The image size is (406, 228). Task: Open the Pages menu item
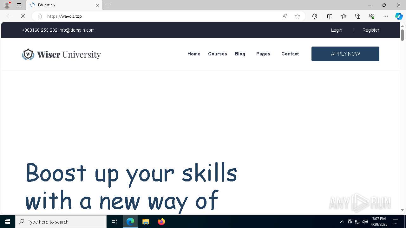coord(263,54)
